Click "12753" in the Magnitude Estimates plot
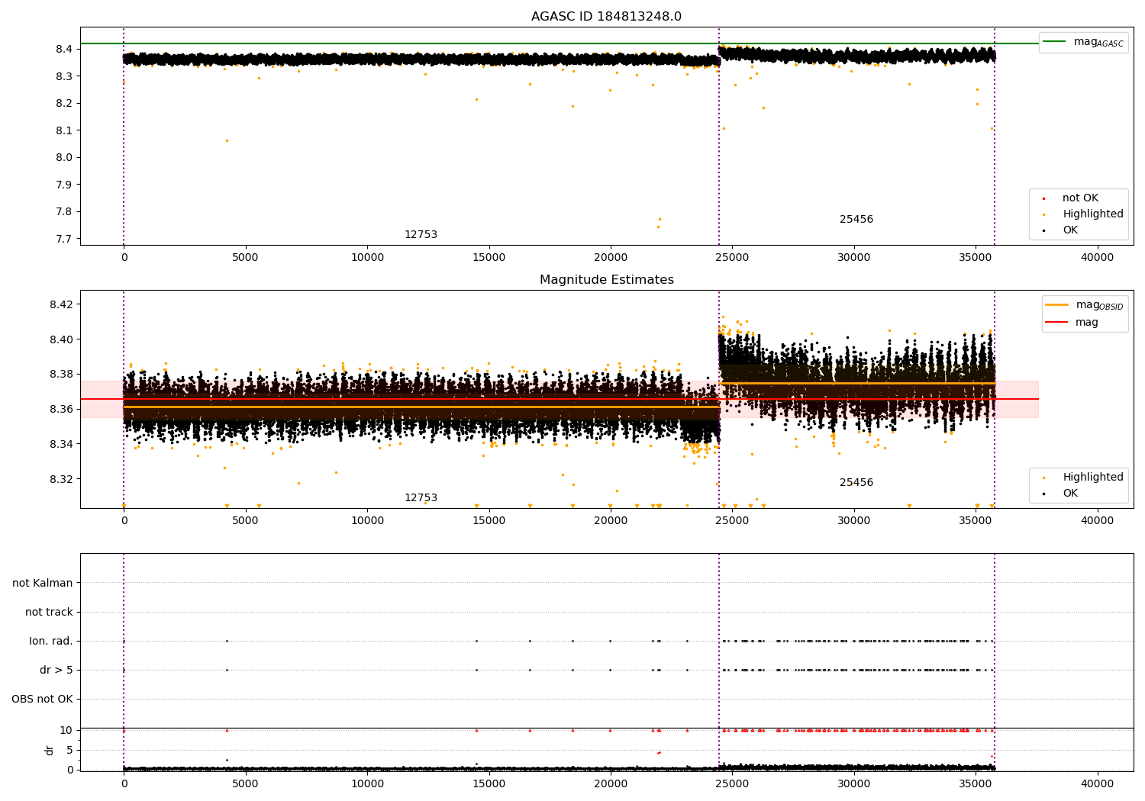Viewport: 1145px width, 801px height. coord(421,498)
